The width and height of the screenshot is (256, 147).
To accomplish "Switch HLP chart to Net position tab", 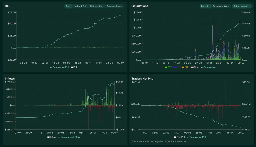I will point(97,6).
